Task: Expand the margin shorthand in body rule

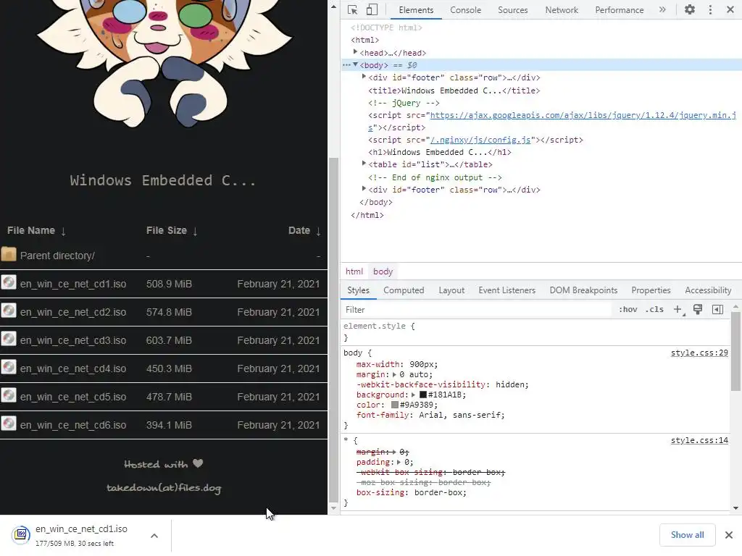Action: pos(395,374)
